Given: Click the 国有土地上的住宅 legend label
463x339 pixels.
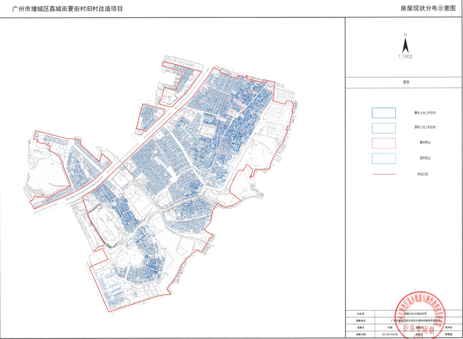Looking at the screenshot, I should (x=425, y=128).
